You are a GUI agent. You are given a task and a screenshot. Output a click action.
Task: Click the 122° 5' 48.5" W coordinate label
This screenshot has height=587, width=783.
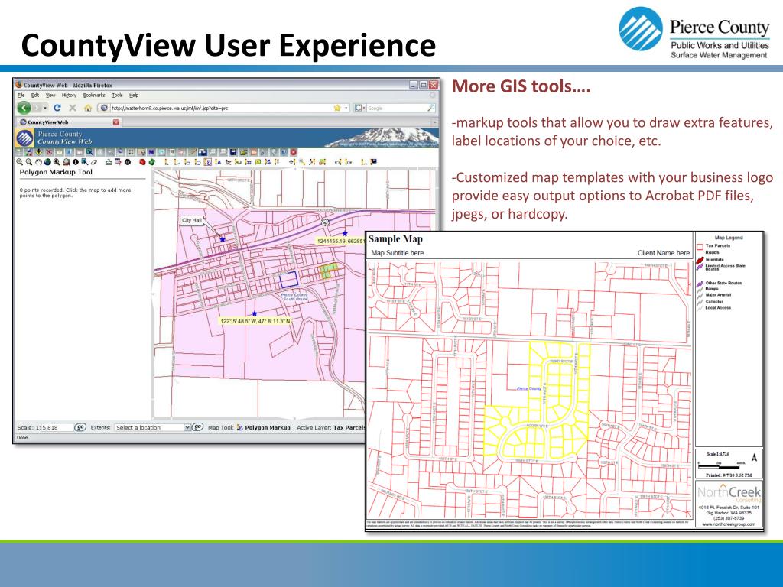point(255,321)
